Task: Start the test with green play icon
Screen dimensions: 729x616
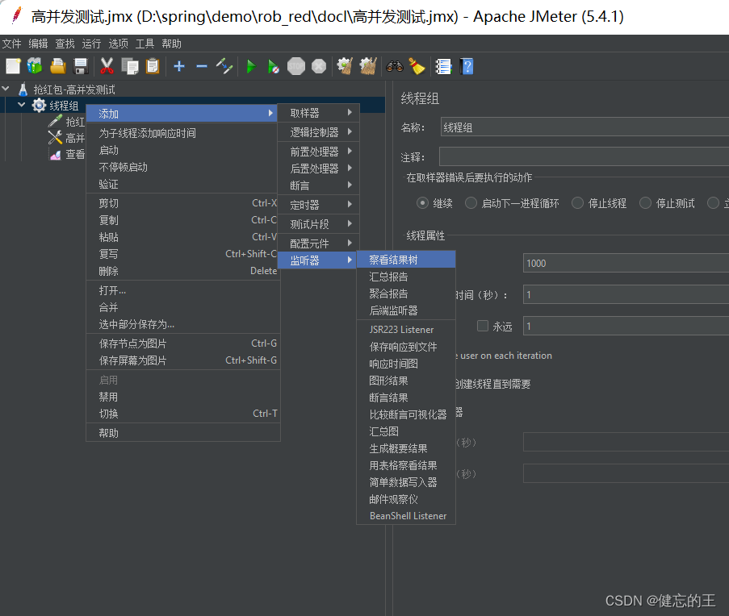Action: click(251, 66)
